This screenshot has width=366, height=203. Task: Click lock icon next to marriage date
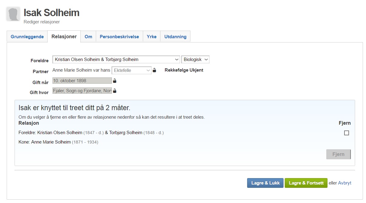[115, 81]
